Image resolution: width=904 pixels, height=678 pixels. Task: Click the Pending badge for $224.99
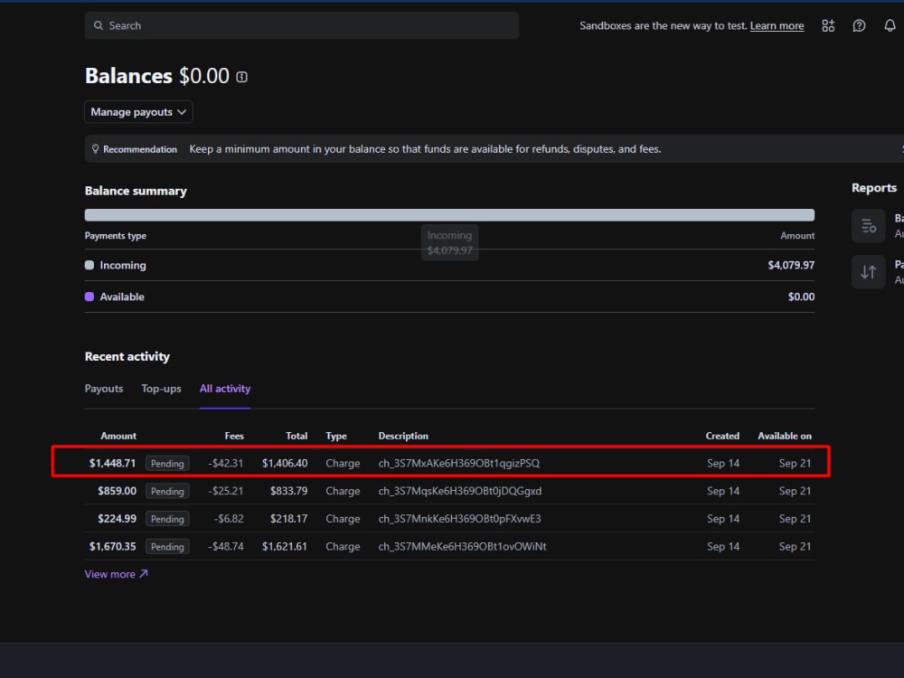point(167,519)
